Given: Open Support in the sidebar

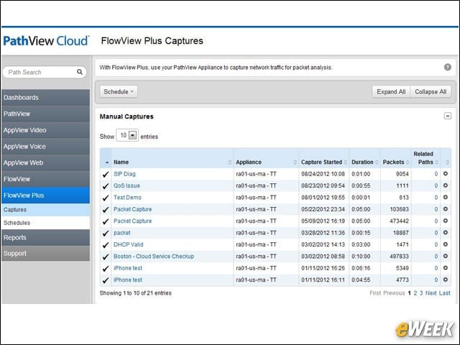Looking at the screenshot, I should pos(45,254).
